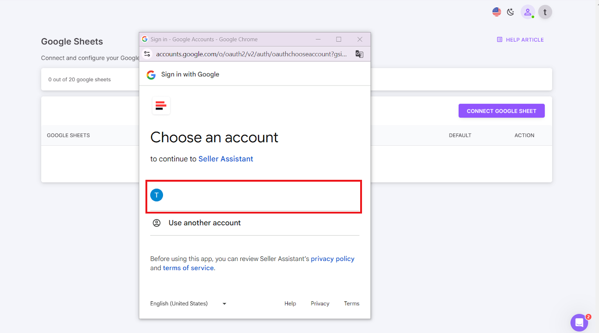This screenshot has height=333, width=599.
Task: Click the 'Seller Assistant' continue link
Action: point(226,158)
